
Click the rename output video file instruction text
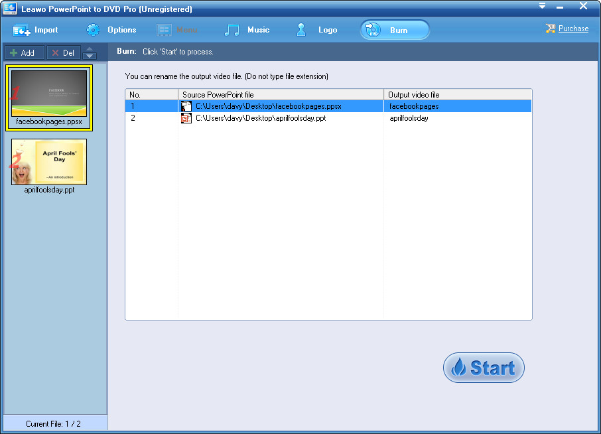[x=226, y=76]
